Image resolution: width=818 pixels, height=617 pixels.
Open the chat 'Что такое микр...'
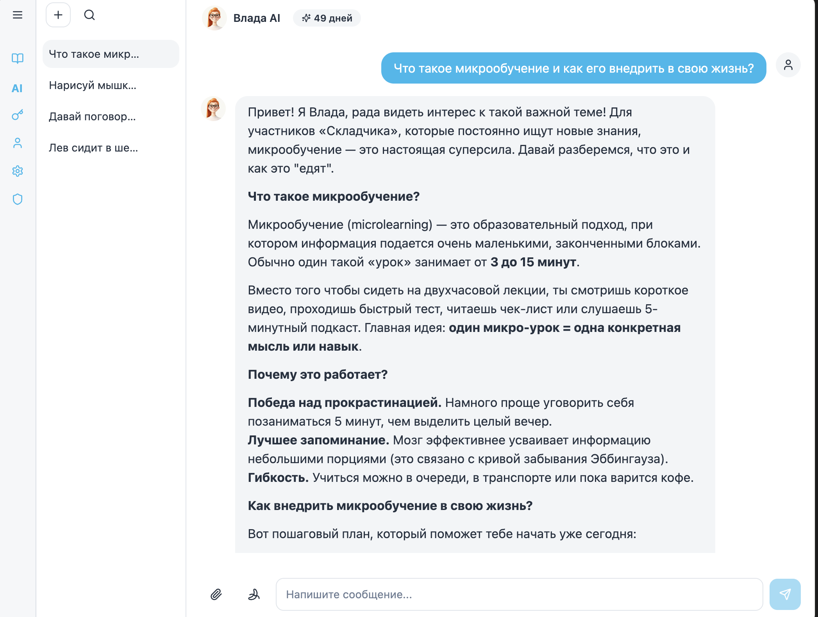coord(111,54)
